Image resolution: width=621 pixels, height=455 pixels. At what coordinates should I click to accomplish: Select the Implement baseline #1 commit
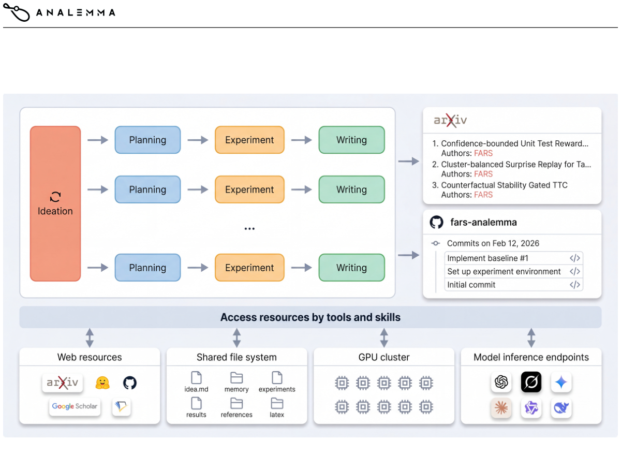coord(514,258)
